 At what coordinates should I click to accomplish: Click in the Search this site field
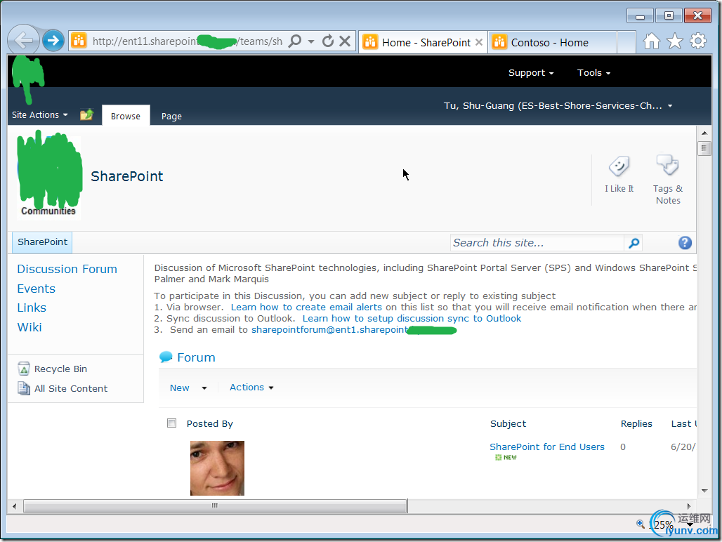(537, 243)
